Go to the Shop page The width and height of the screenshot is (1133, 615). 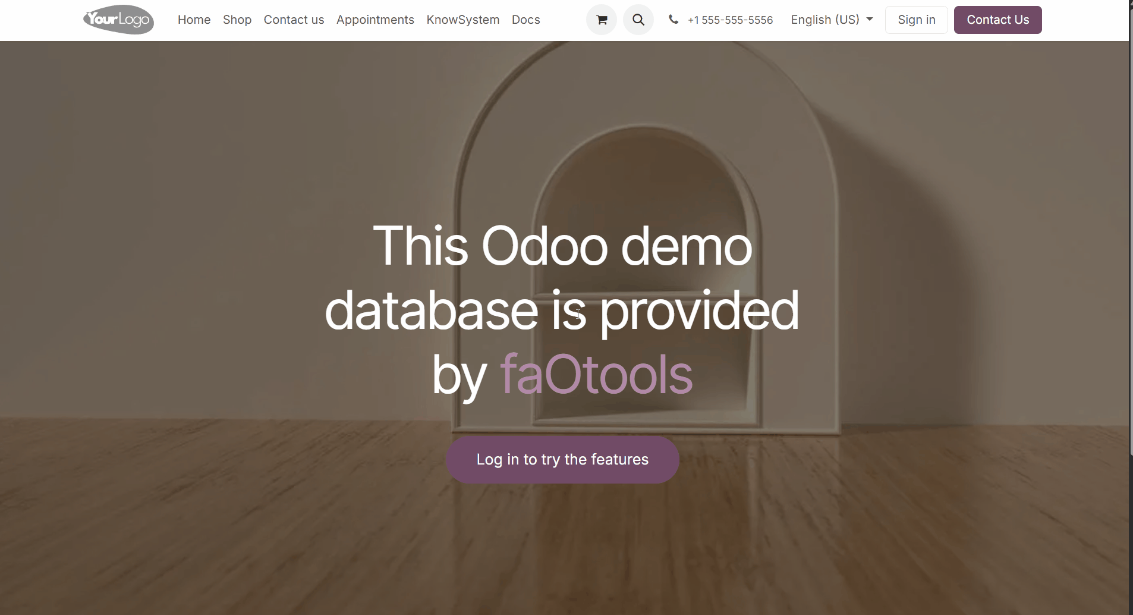point(237,20)
